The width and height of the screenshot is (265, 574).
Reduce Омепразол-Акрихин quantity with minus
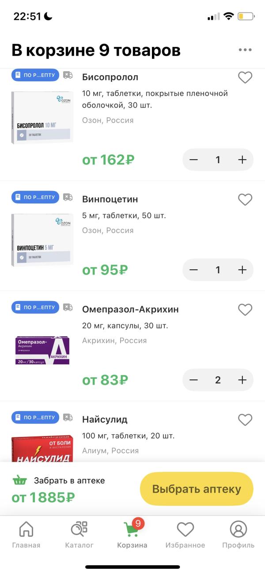pos(193,380)
